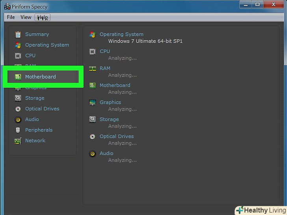
Task: Open the File menu
Action: coord(11,17)
